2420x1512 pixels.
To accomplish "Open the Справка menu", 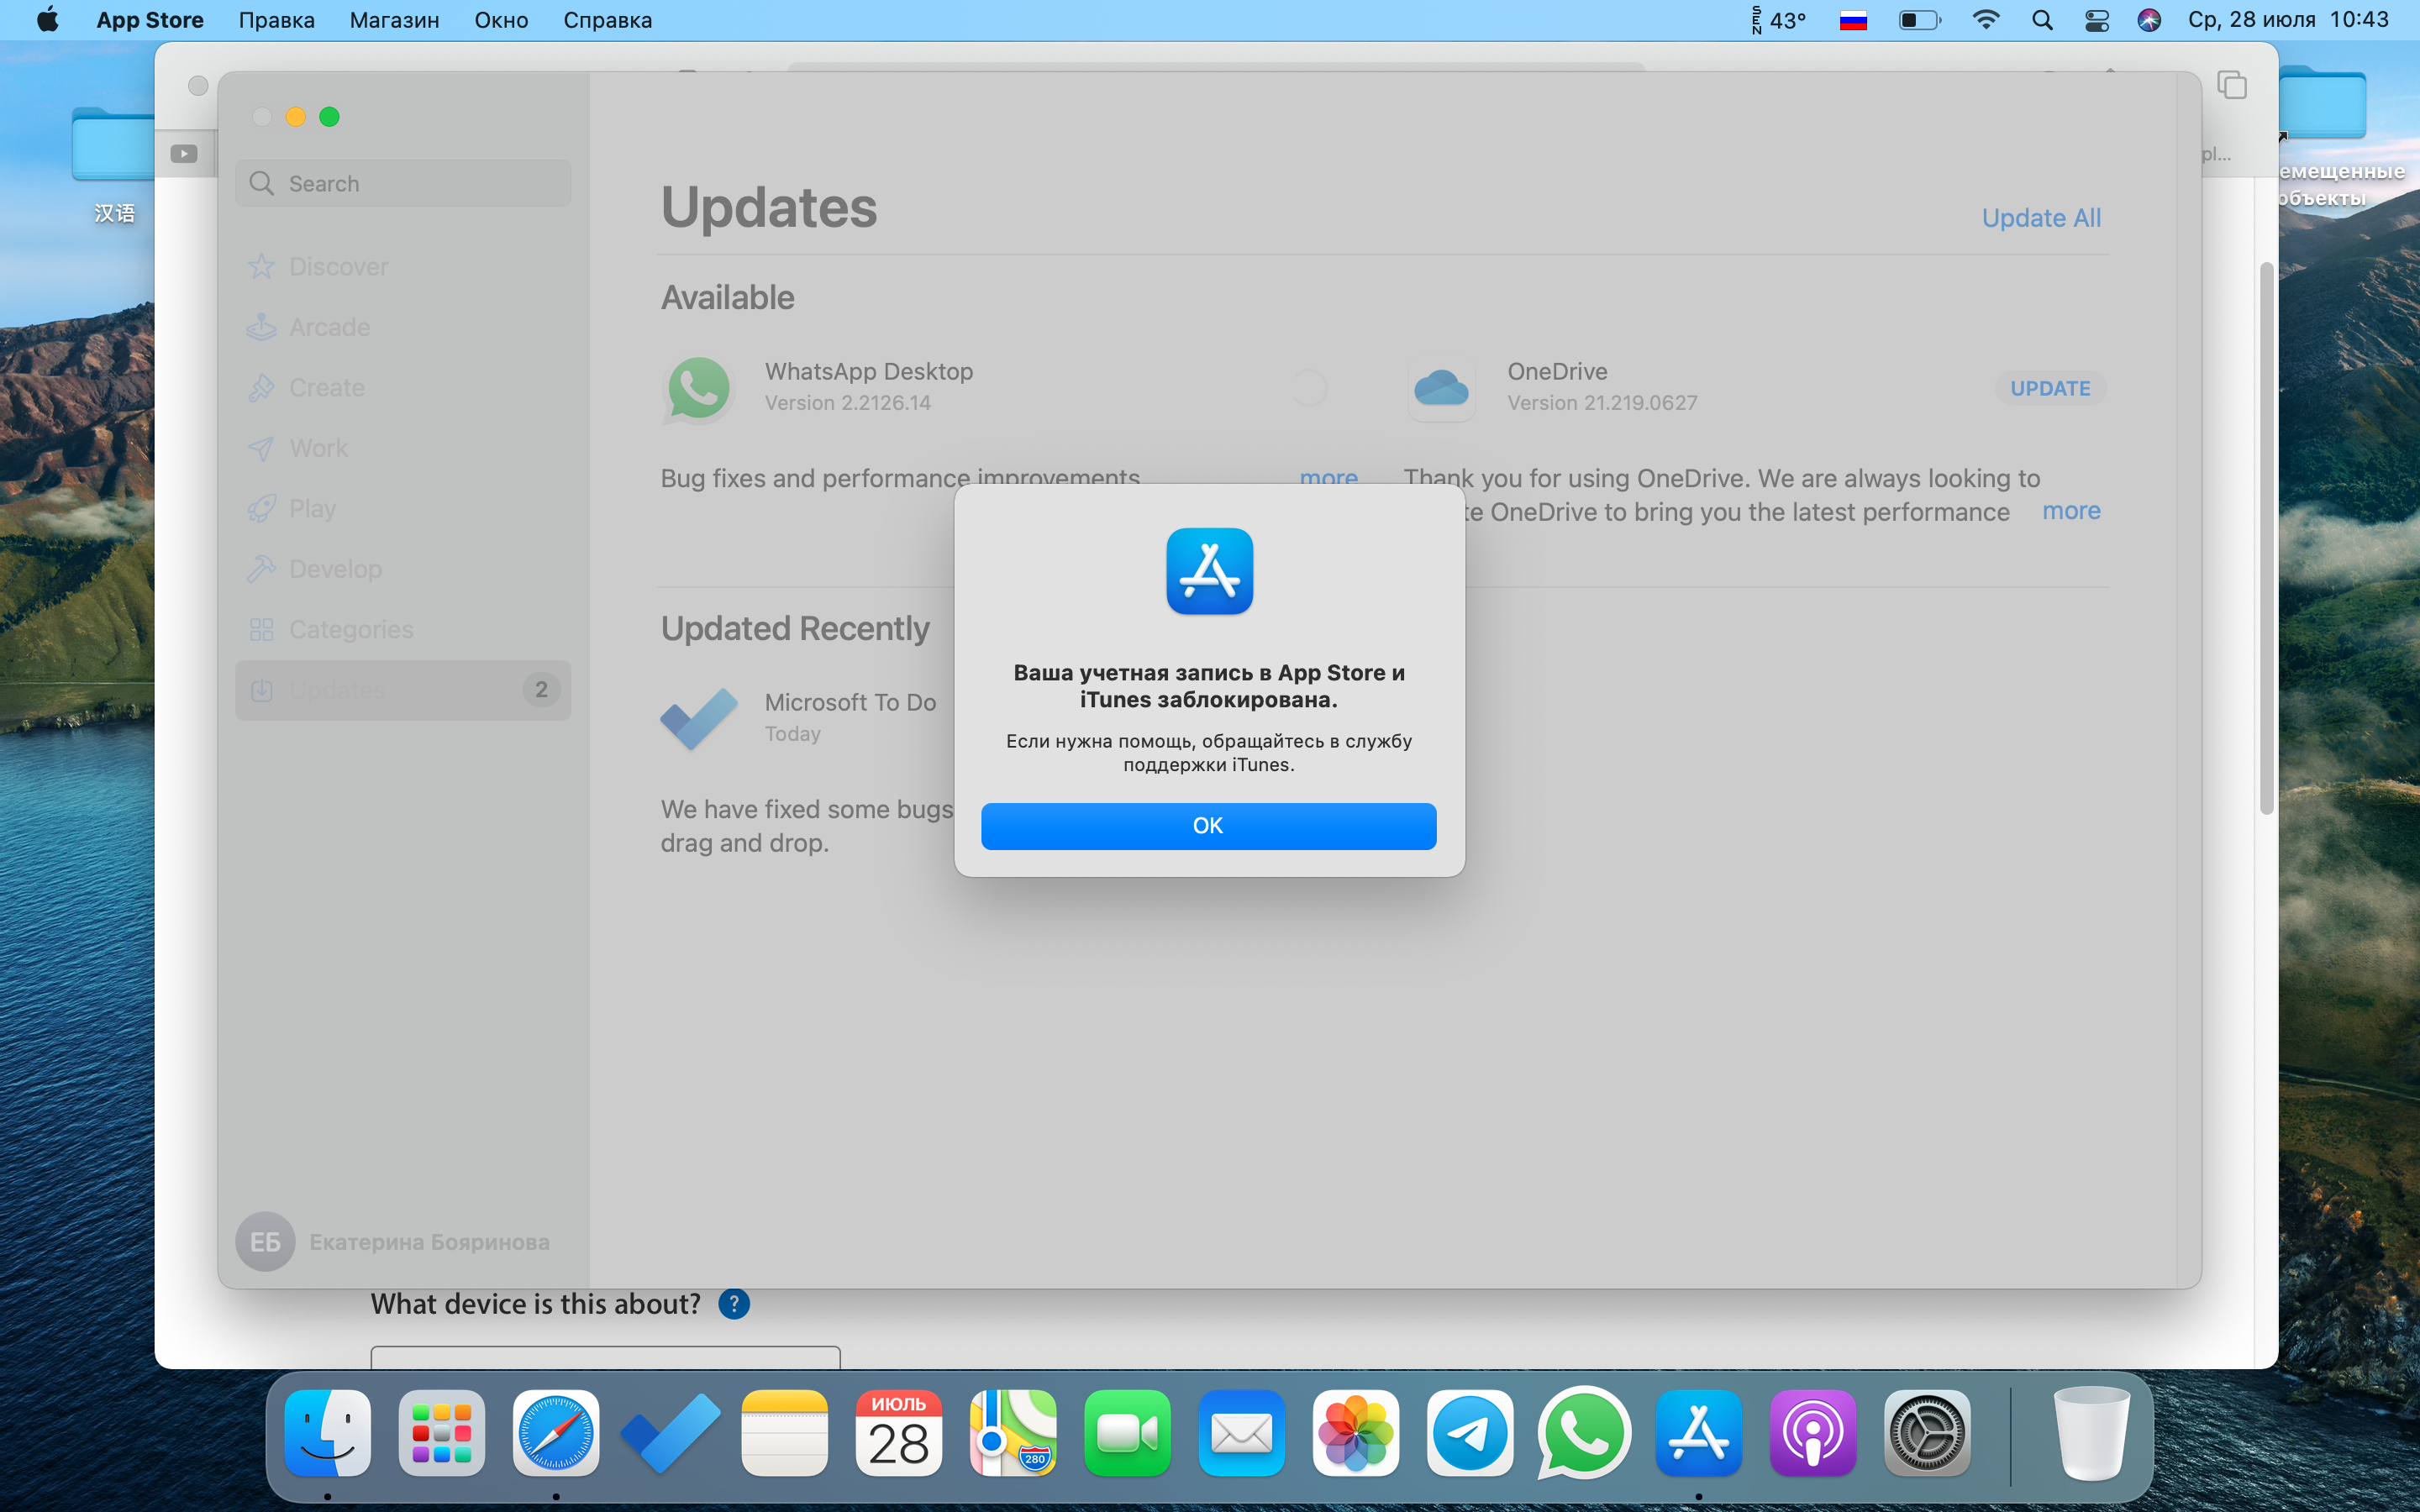I will tap(607, 20).
